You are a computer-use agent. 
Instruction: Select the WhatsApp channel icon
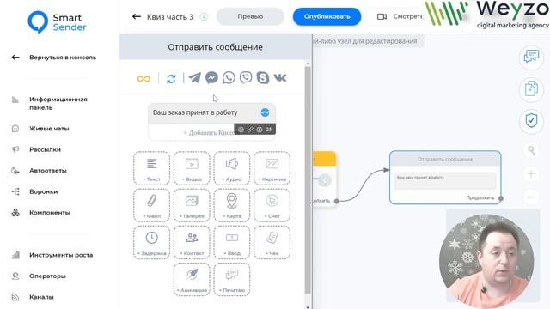click(229, 77)
